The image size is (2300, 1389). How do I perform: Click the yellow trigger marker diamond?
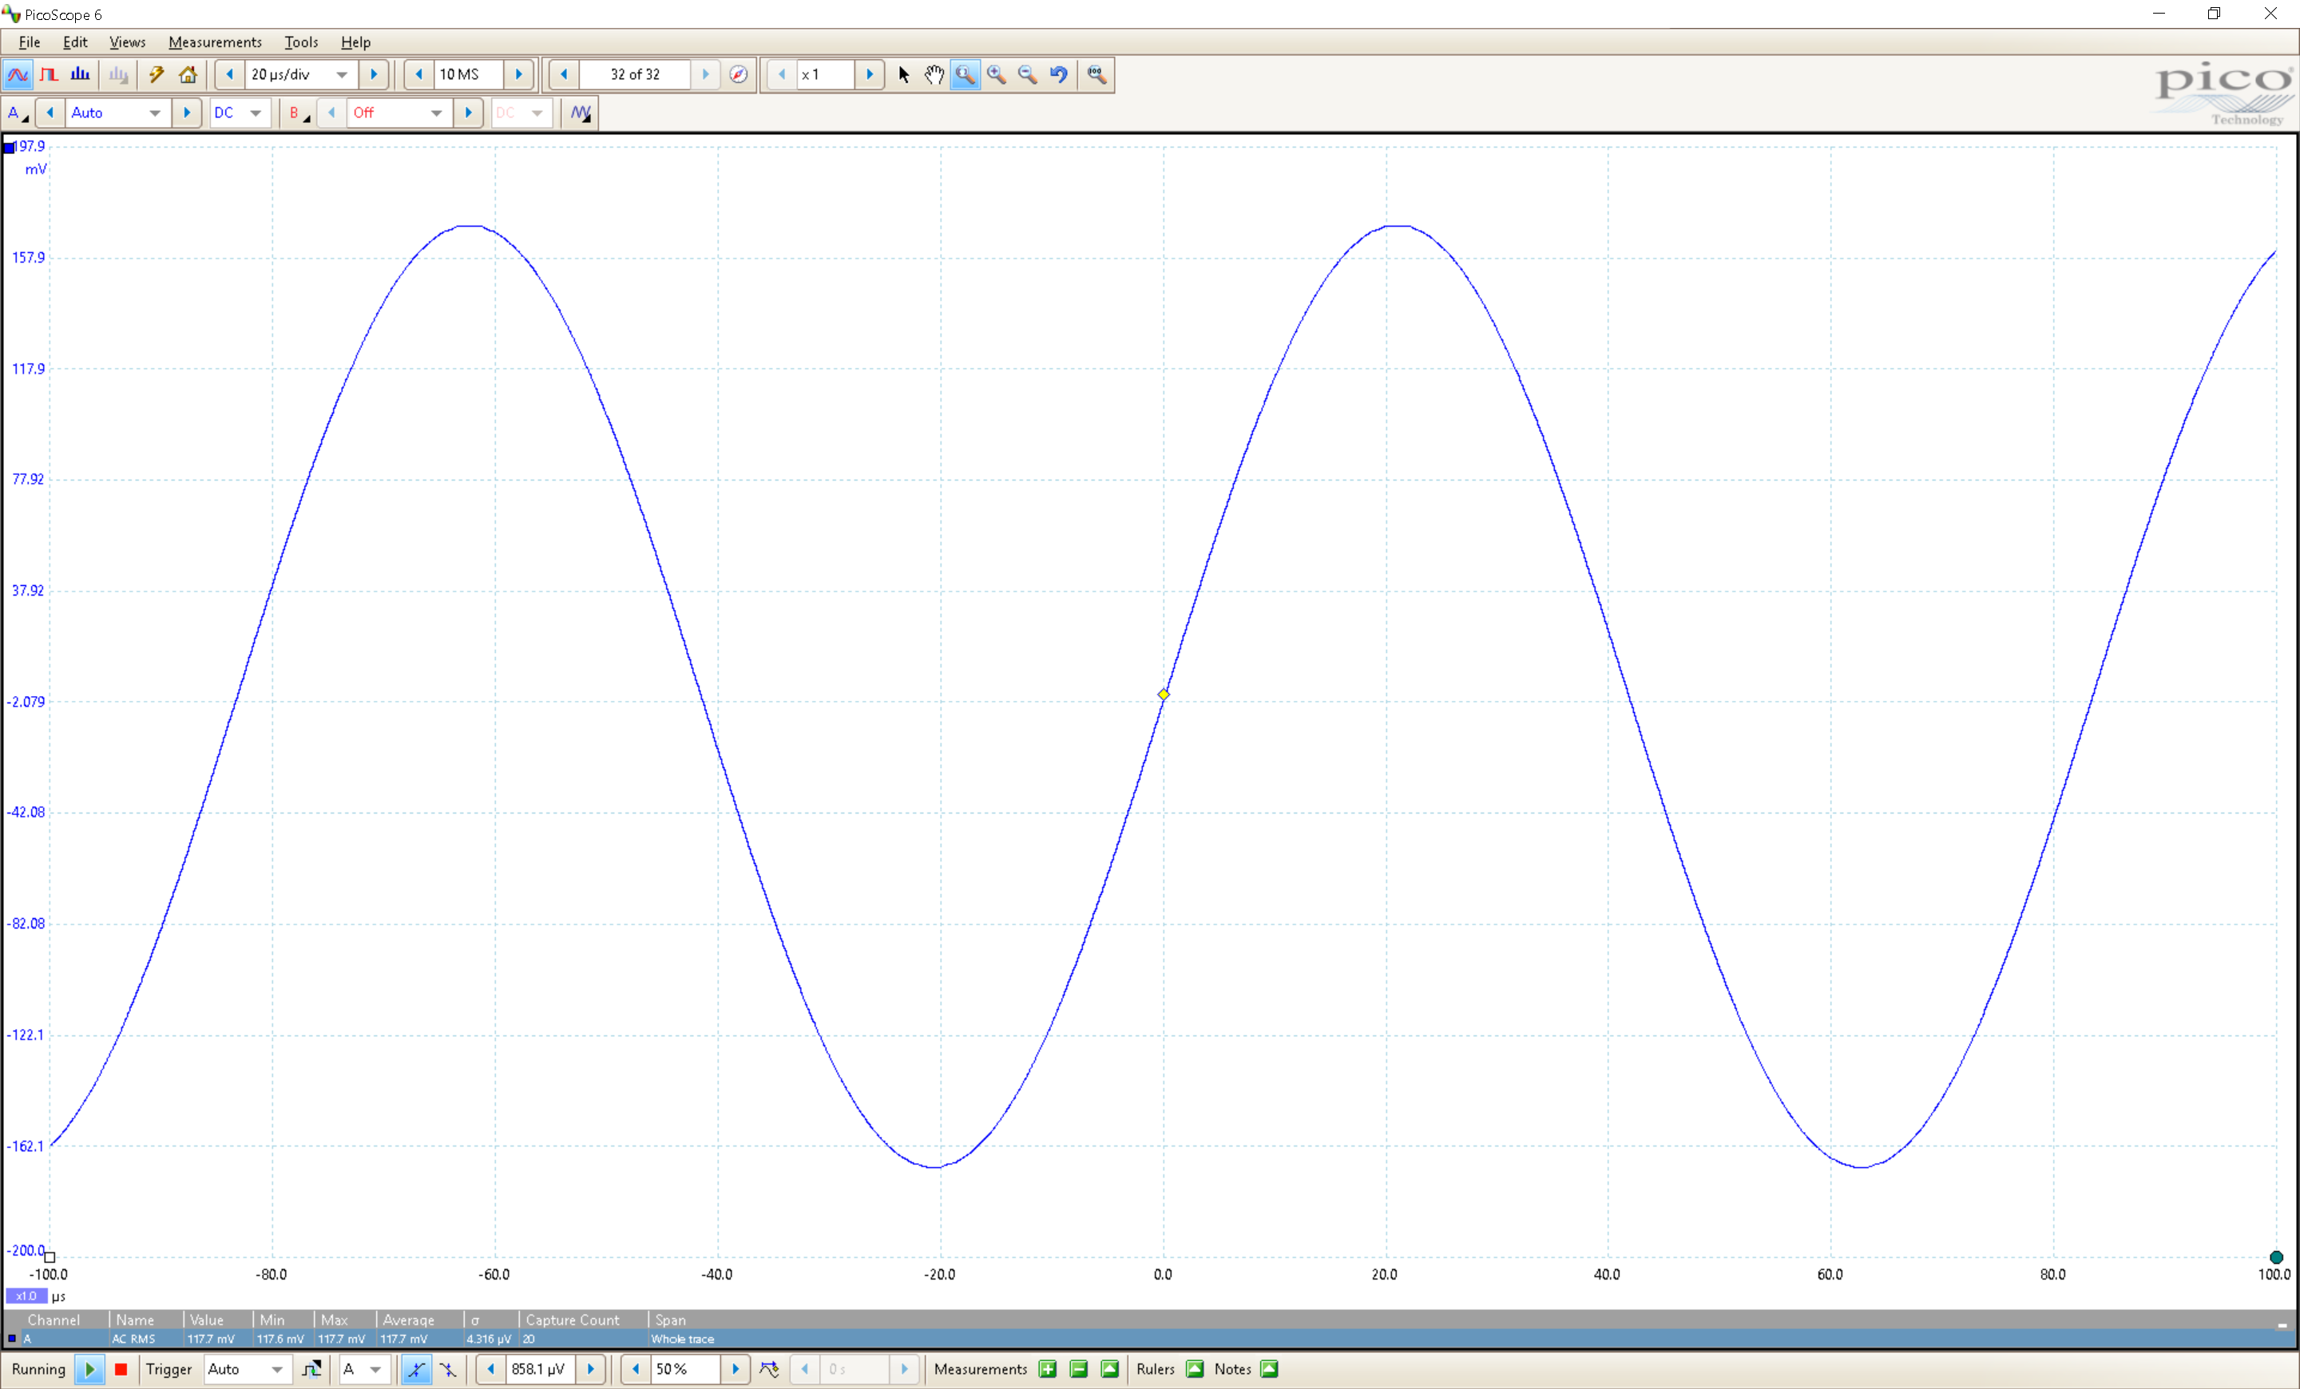pyautogui.click(x=1163, y=694)
